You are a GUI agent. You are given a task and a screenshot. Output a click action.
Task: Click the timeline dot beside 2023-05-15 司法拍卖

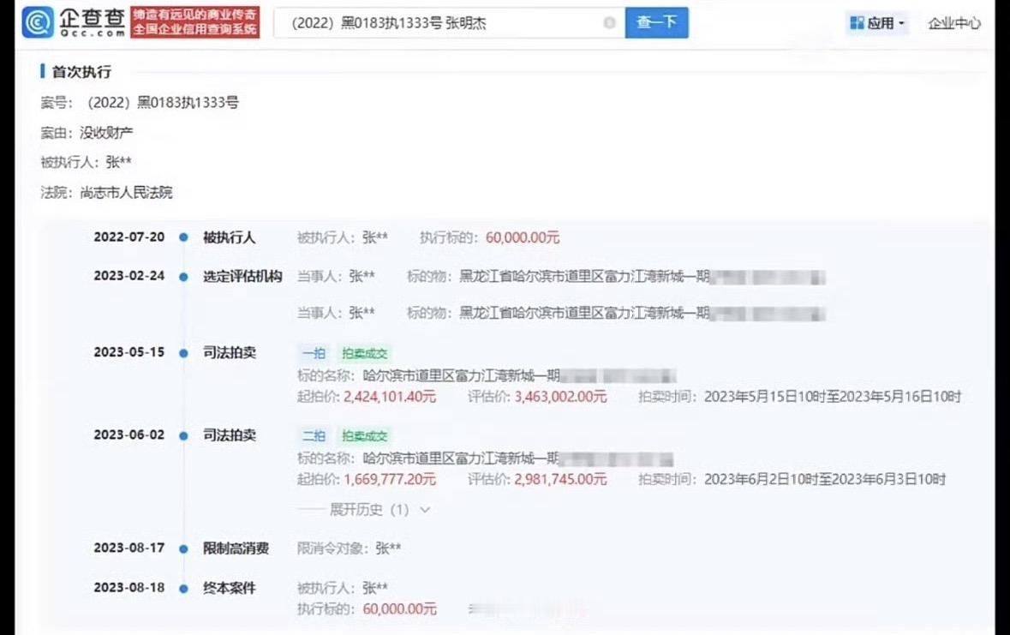point(183,352)
